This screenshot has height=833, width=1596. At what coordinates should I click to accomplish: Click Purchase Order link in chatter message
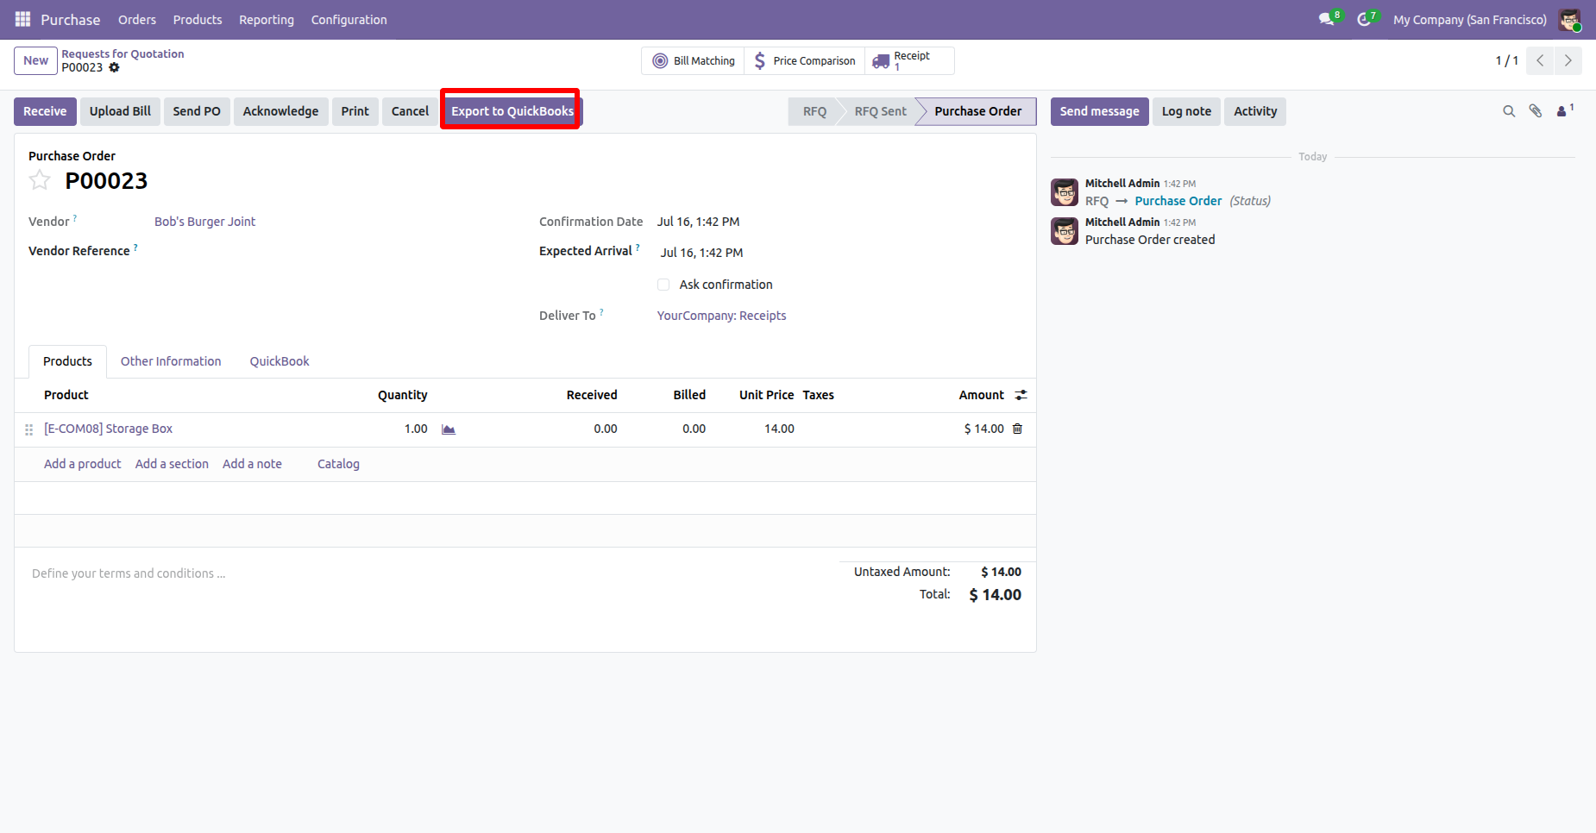click(1178, 201)
